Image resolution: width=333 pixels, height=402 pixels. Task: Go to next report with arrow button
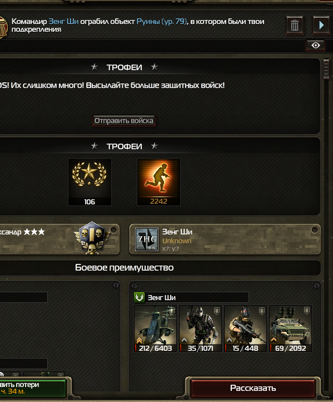(321, 26)
